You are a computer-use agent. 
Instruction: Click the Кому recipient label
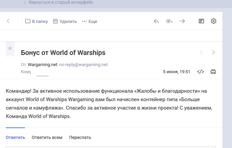point(26,72)
